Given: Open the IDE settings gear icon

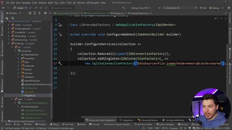Looking at the screenshot, I should (x=229, y=8).
